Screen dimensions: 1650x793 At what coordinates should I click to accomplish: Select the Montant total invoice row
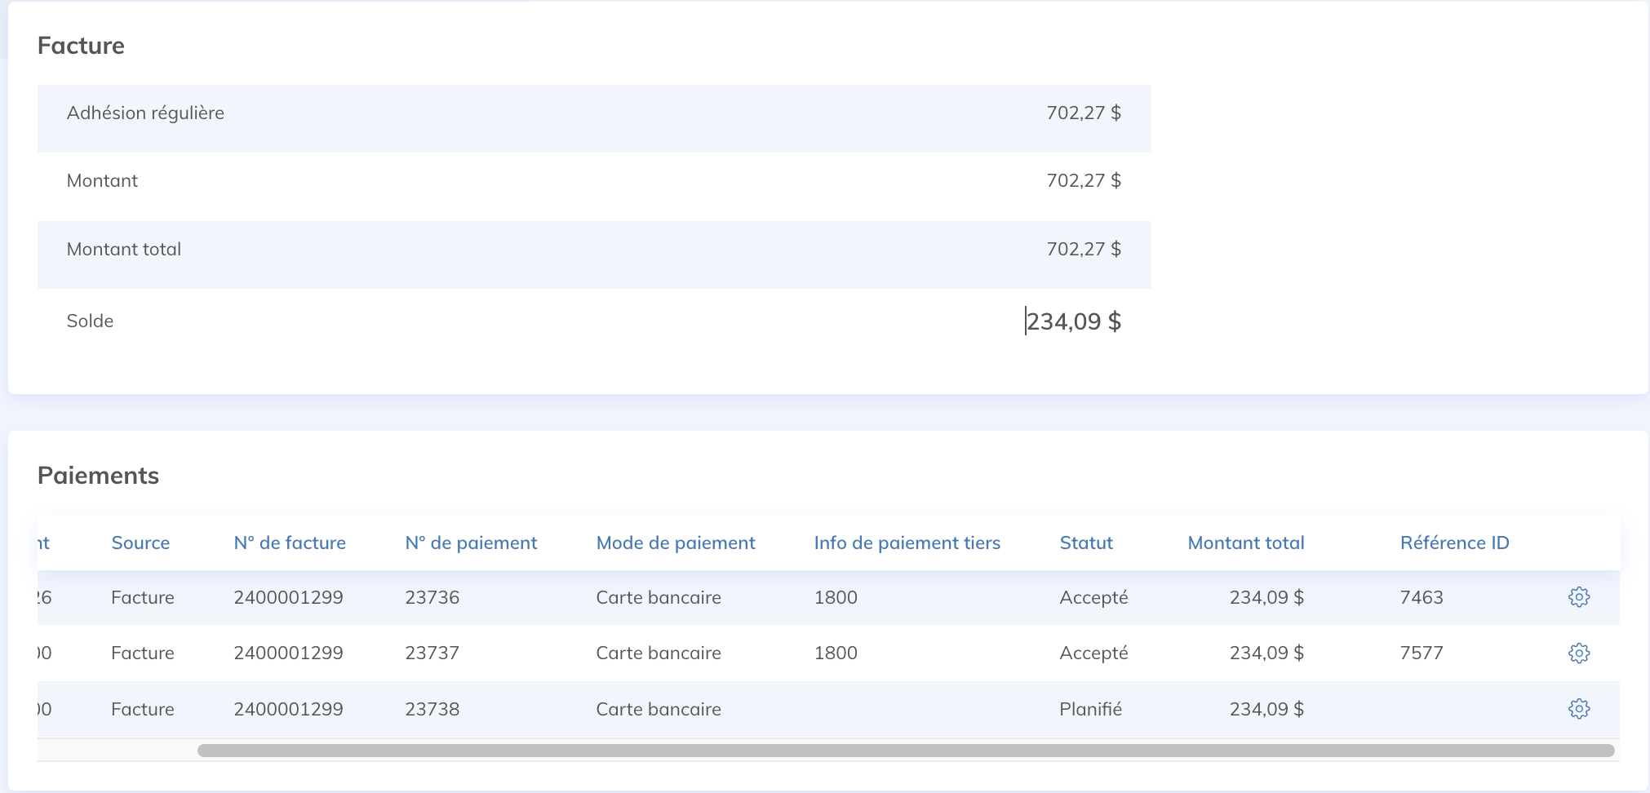coord(594,250)
